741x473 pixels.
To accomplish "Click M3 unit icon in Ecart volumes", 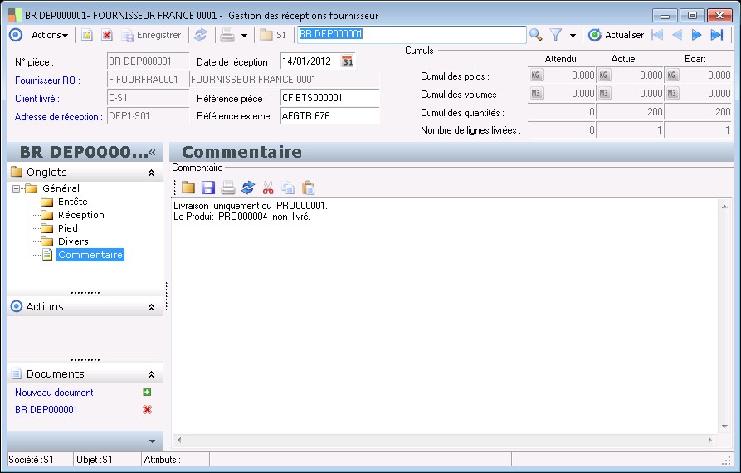I will [x=672, y=94].
